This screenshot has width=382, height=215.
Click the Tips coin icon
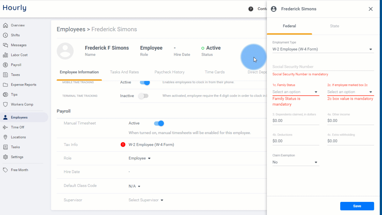click(x=5, y=94)
